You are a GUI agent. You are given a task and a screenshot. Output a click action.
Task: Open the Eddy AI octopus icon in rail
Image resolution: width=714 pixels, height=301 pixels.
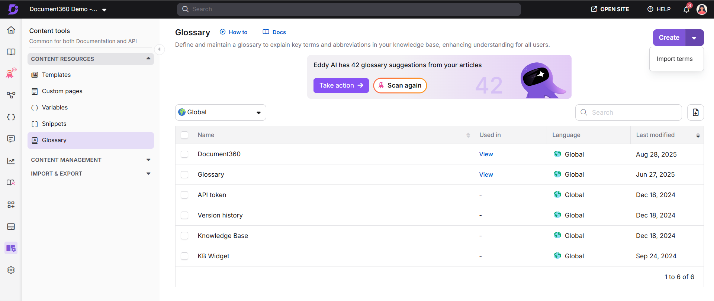click(x=11, y=73)
